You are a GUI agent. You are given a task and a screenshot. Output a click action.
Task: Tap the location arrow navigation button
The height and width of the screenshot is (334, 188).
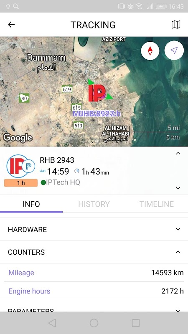coord(174,51)
